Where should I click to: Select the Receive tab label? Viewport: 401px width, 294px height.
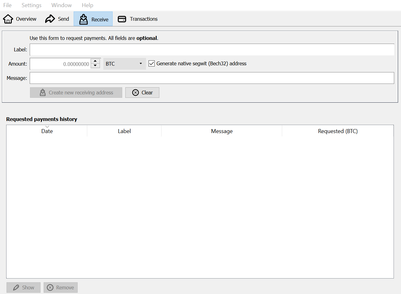pyautogui.click(x=100, y=19)
